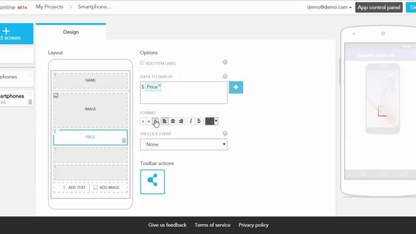Open the Smartphone... breadcrumb
Image resolution: width=416 pixels, height=234 pixels.
94,7
